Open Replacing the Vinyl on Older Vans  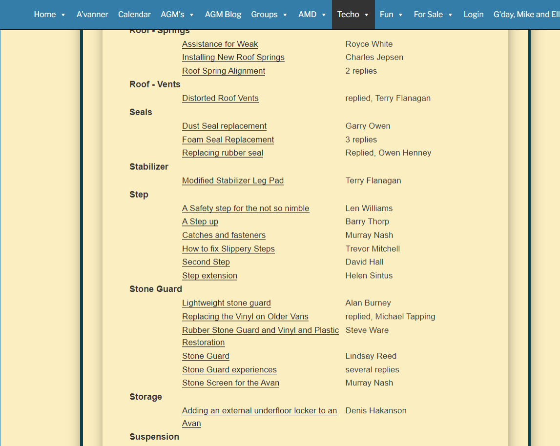pos(246,317)
